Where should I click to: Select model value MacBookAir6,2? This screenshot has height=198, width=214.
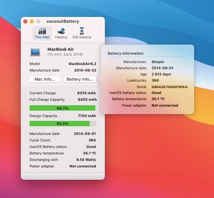(x=82, y=64)
